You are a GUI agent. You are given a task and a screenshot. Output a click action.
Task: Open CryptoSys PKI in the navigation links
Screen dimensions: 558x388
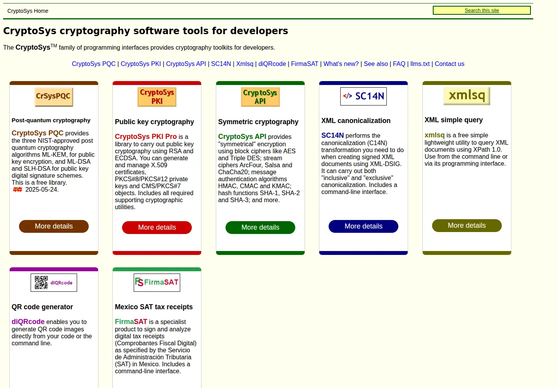[141, 64]
